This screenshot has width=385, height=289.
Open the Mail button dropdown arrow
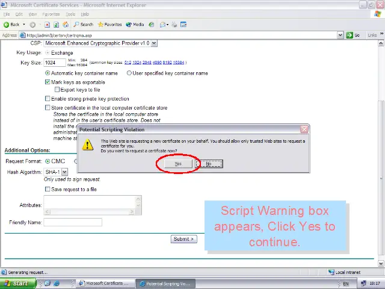(167, 25)
